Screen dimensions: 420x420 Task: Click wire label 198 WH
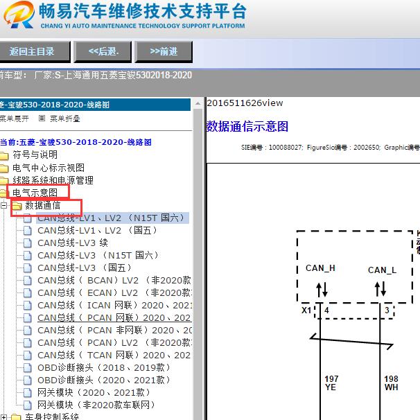(x=391, y=383)
